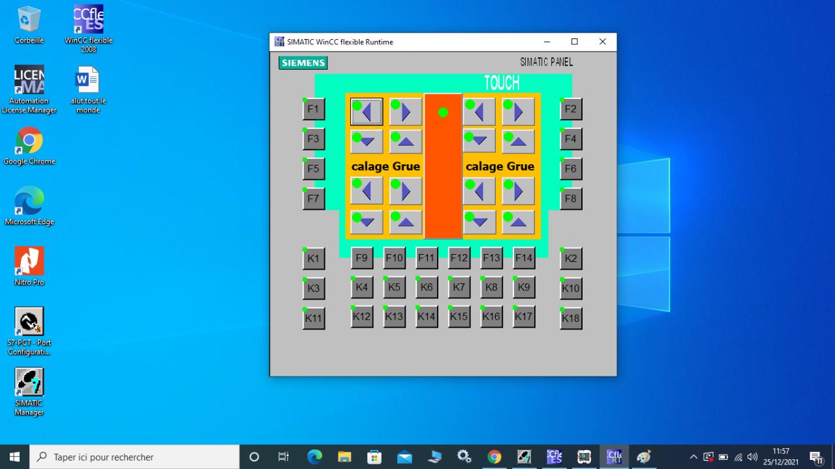Click down arrow above the right 'calage Grue' label
Screen dimensions: 835x469
pos(479,141)
